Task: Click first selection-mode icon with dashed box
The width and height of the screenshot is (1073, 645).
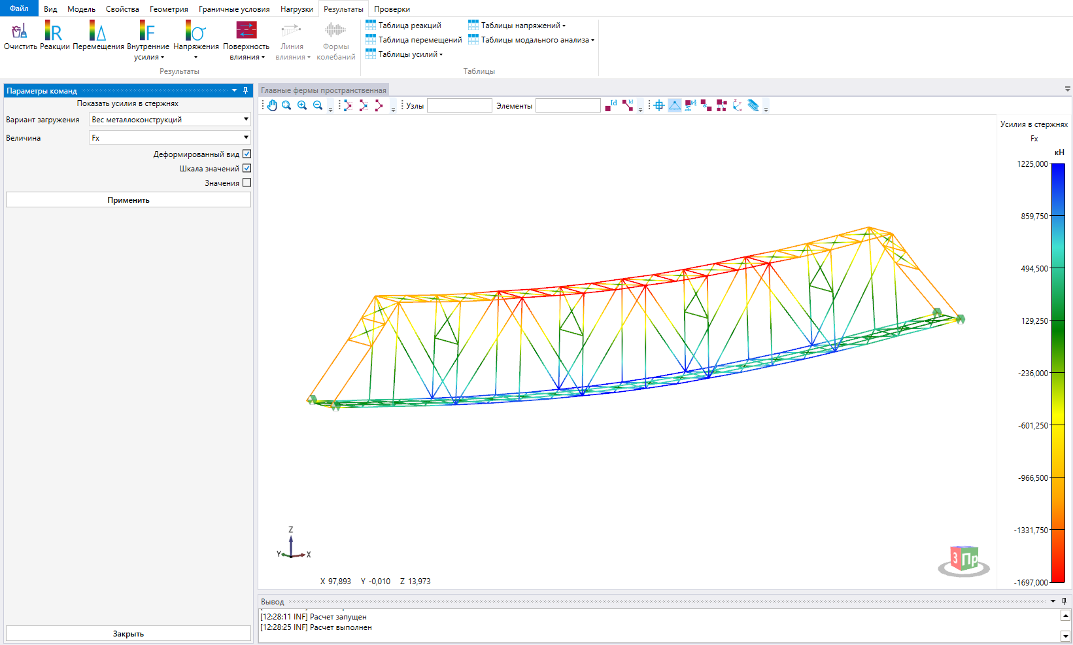Action: click(347, 105)
